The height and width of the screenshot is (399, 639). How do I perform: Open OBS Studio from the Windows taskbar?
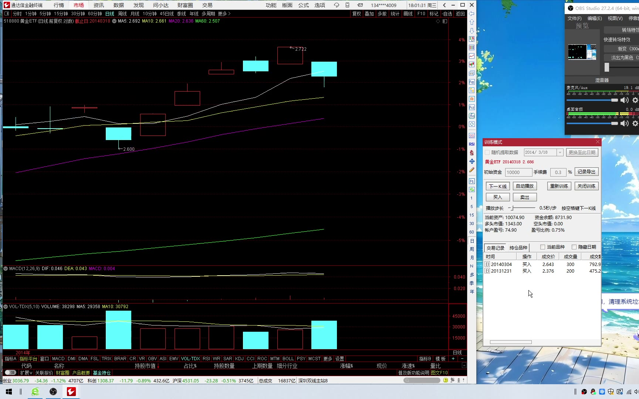click(x=53, y=392)
